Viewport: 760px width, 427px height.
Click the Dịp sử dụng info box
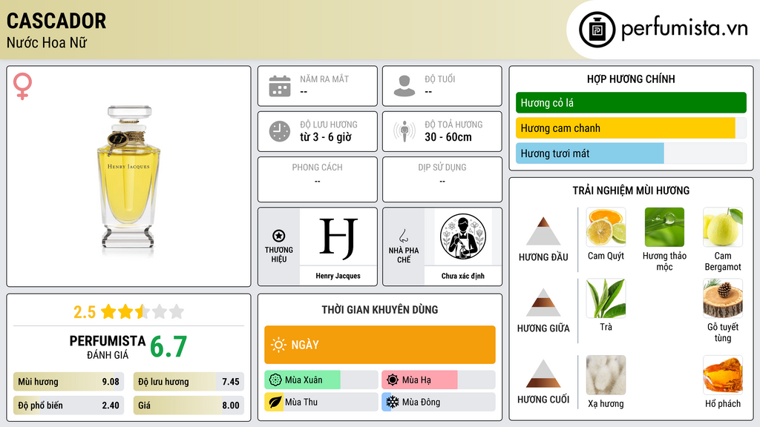point(442,179)
